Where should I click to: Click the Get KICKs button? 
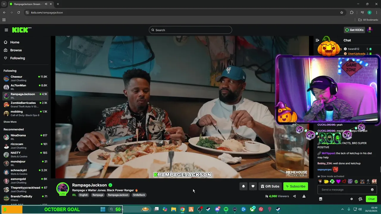pyautogui.click(x=355, y=30)
